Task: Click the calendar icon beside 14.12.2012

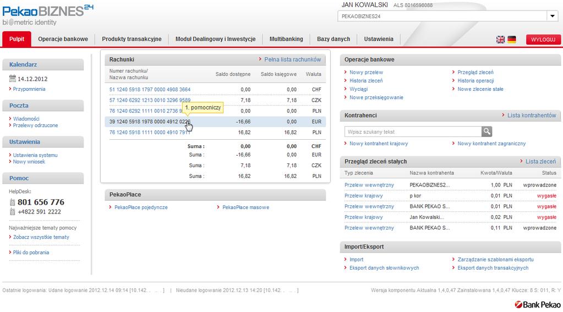Action: pos(13,78)
